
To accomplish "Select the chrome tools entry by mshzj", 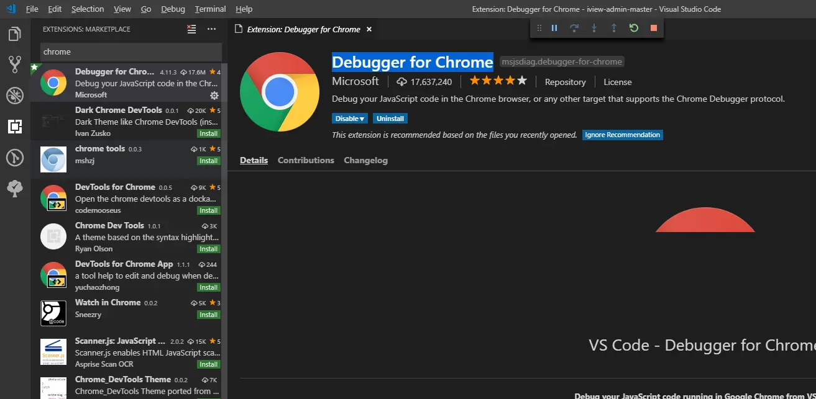I will [x=126, y=159].
